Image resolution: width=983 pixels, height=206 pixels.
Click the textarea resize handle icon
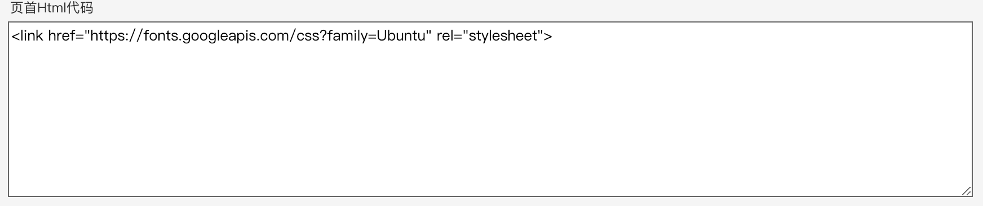966,191
